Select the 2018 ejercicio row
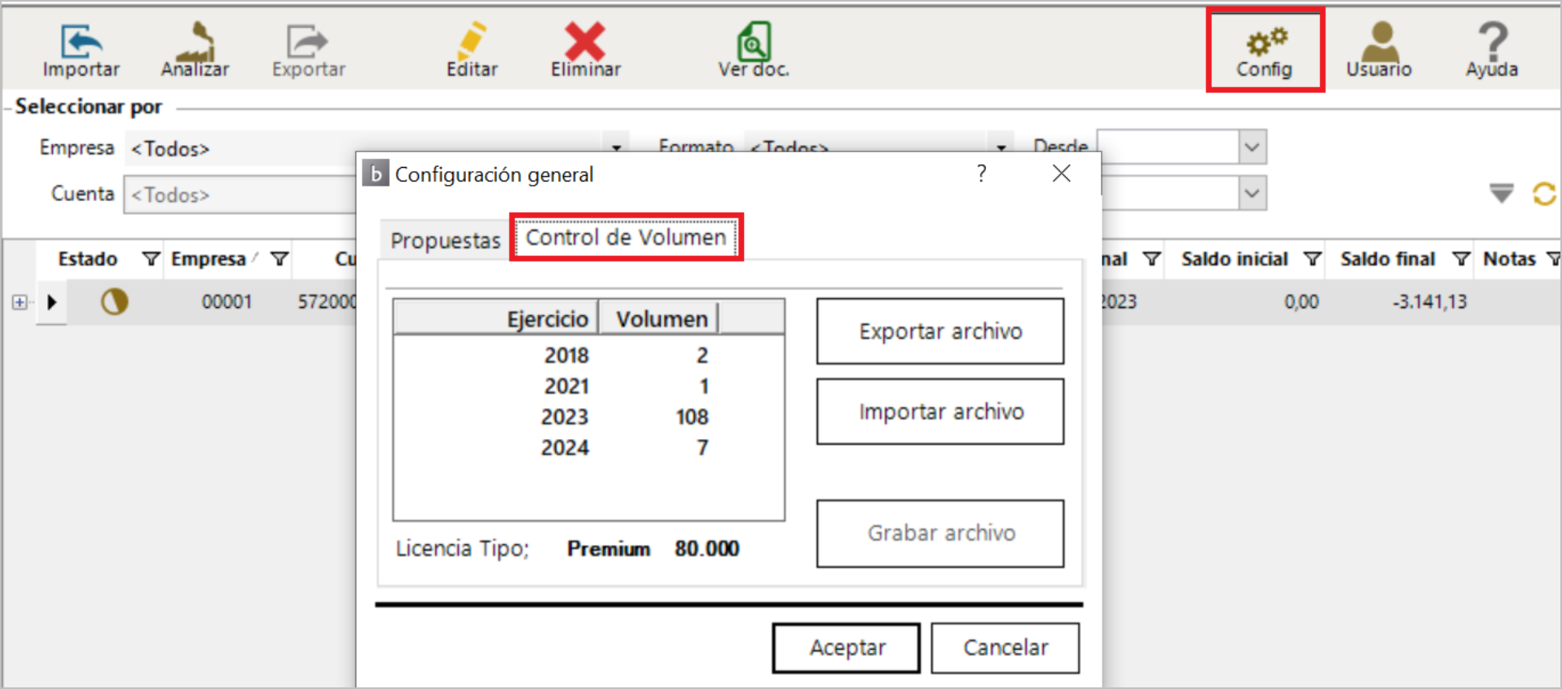This screenshot has height=689, width=1562. [588, 356]
